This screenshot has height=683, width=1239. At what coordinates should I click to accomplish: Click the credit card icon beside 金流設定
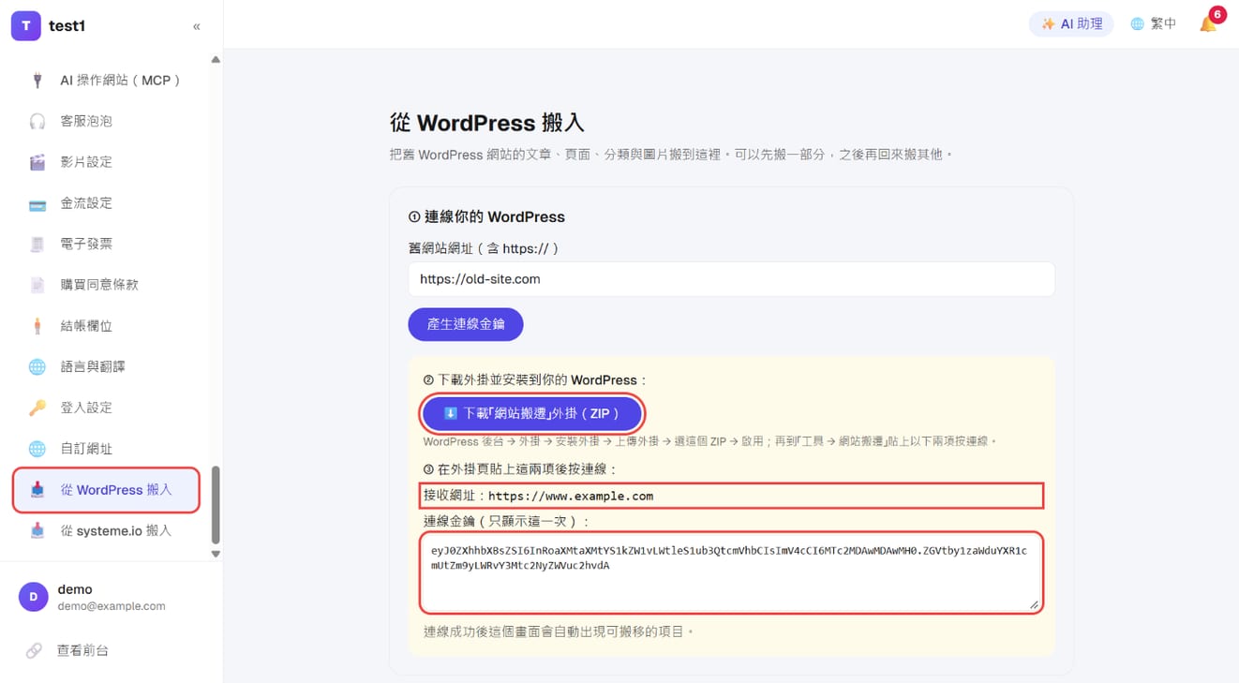click(x=37, y=203)
